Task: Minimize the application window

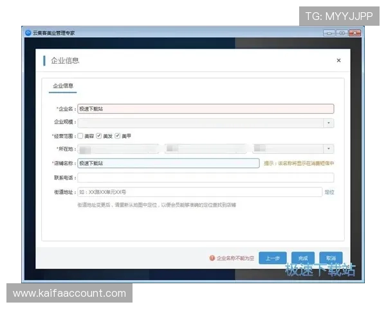Action: [329, 33]
